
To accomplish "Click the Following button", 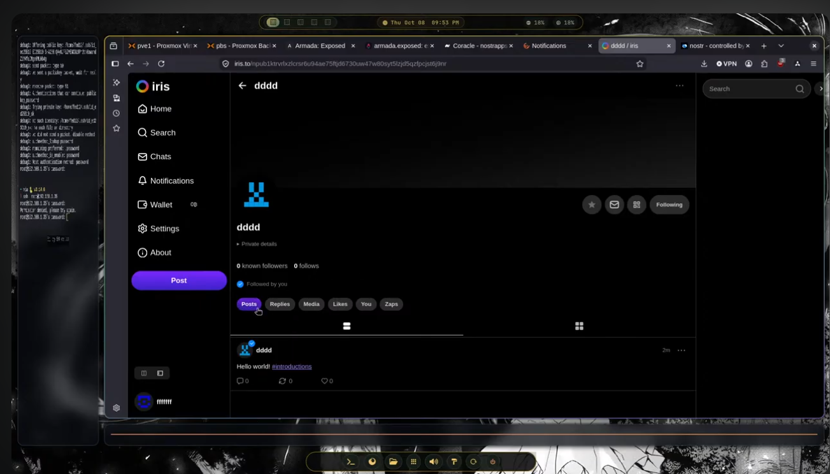I will pyautogui.click(x=669, y=205).
